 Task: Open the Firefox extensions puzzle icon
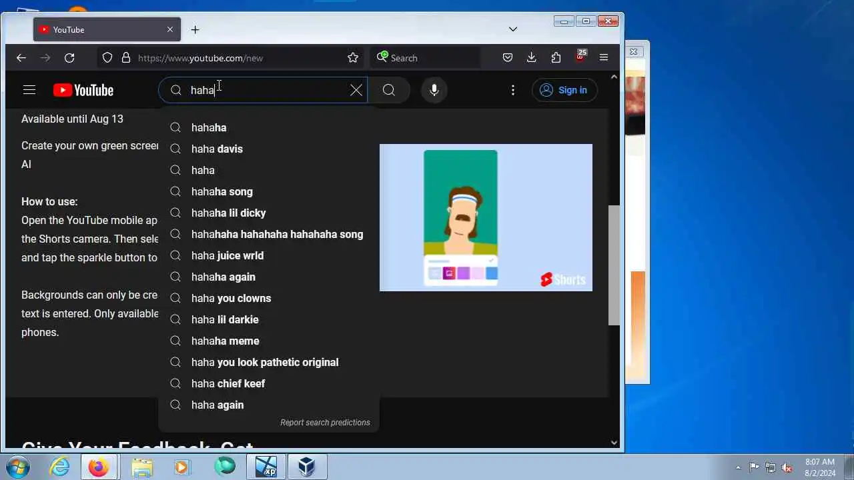pyautogui.click(x=556, y=58)
